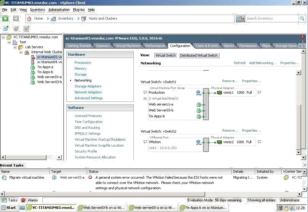Select Tm Apps-a virtual machine in tree
This screenshot has width=308, height=212.
pyautogui.click(x=45, y=67)
